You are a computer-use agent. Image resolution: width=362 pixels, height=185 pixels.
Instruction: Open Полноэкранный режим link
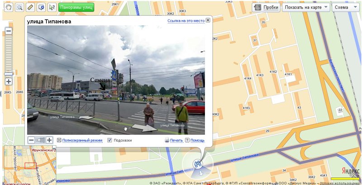coord(82,140)
